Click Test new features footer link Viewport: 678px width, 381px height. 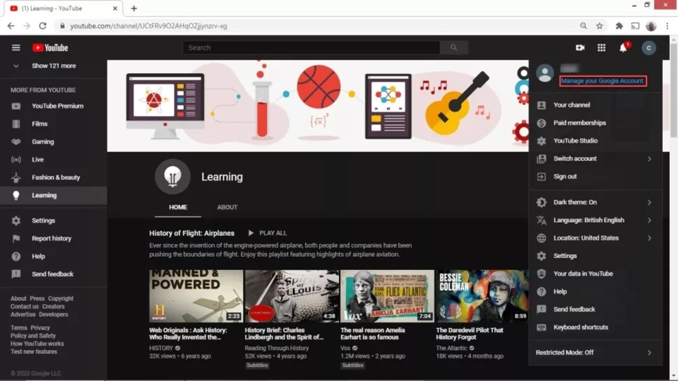pyautogui.click(x=34, y=351)
